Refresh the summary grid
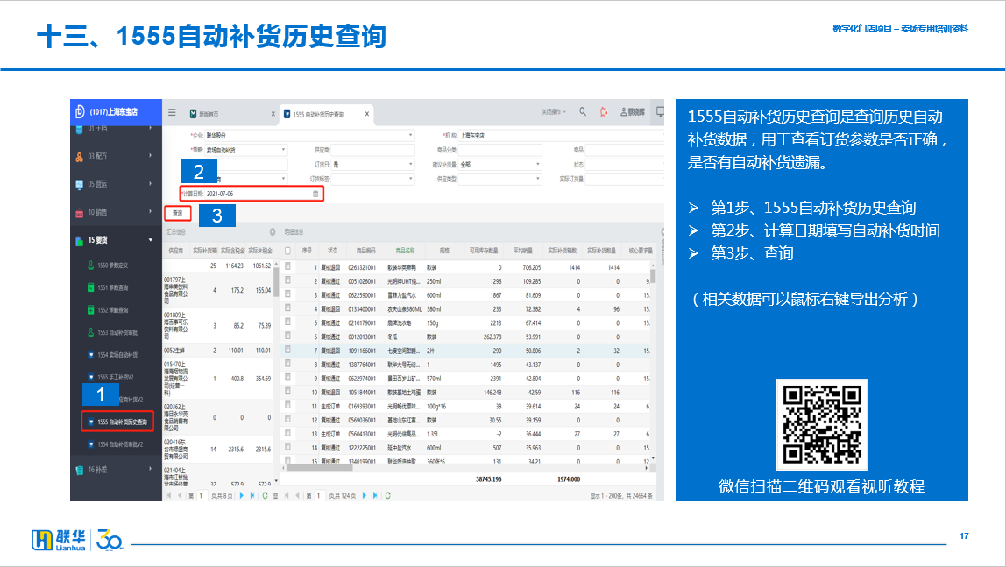The width and height of the screenshot is (1006, 567). pyautogui.click(x=265, y=496)
